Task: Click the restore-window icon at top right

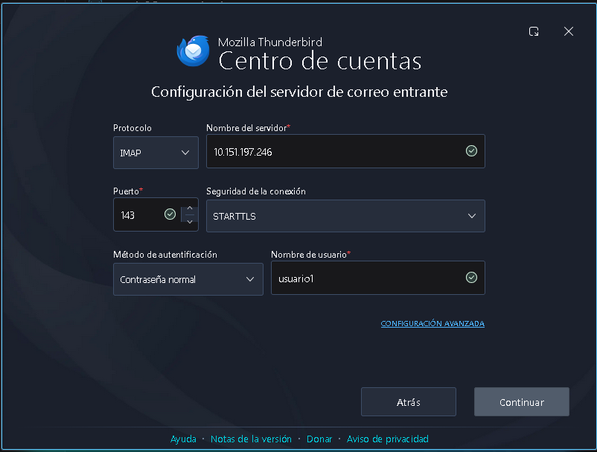Action: 534,31
